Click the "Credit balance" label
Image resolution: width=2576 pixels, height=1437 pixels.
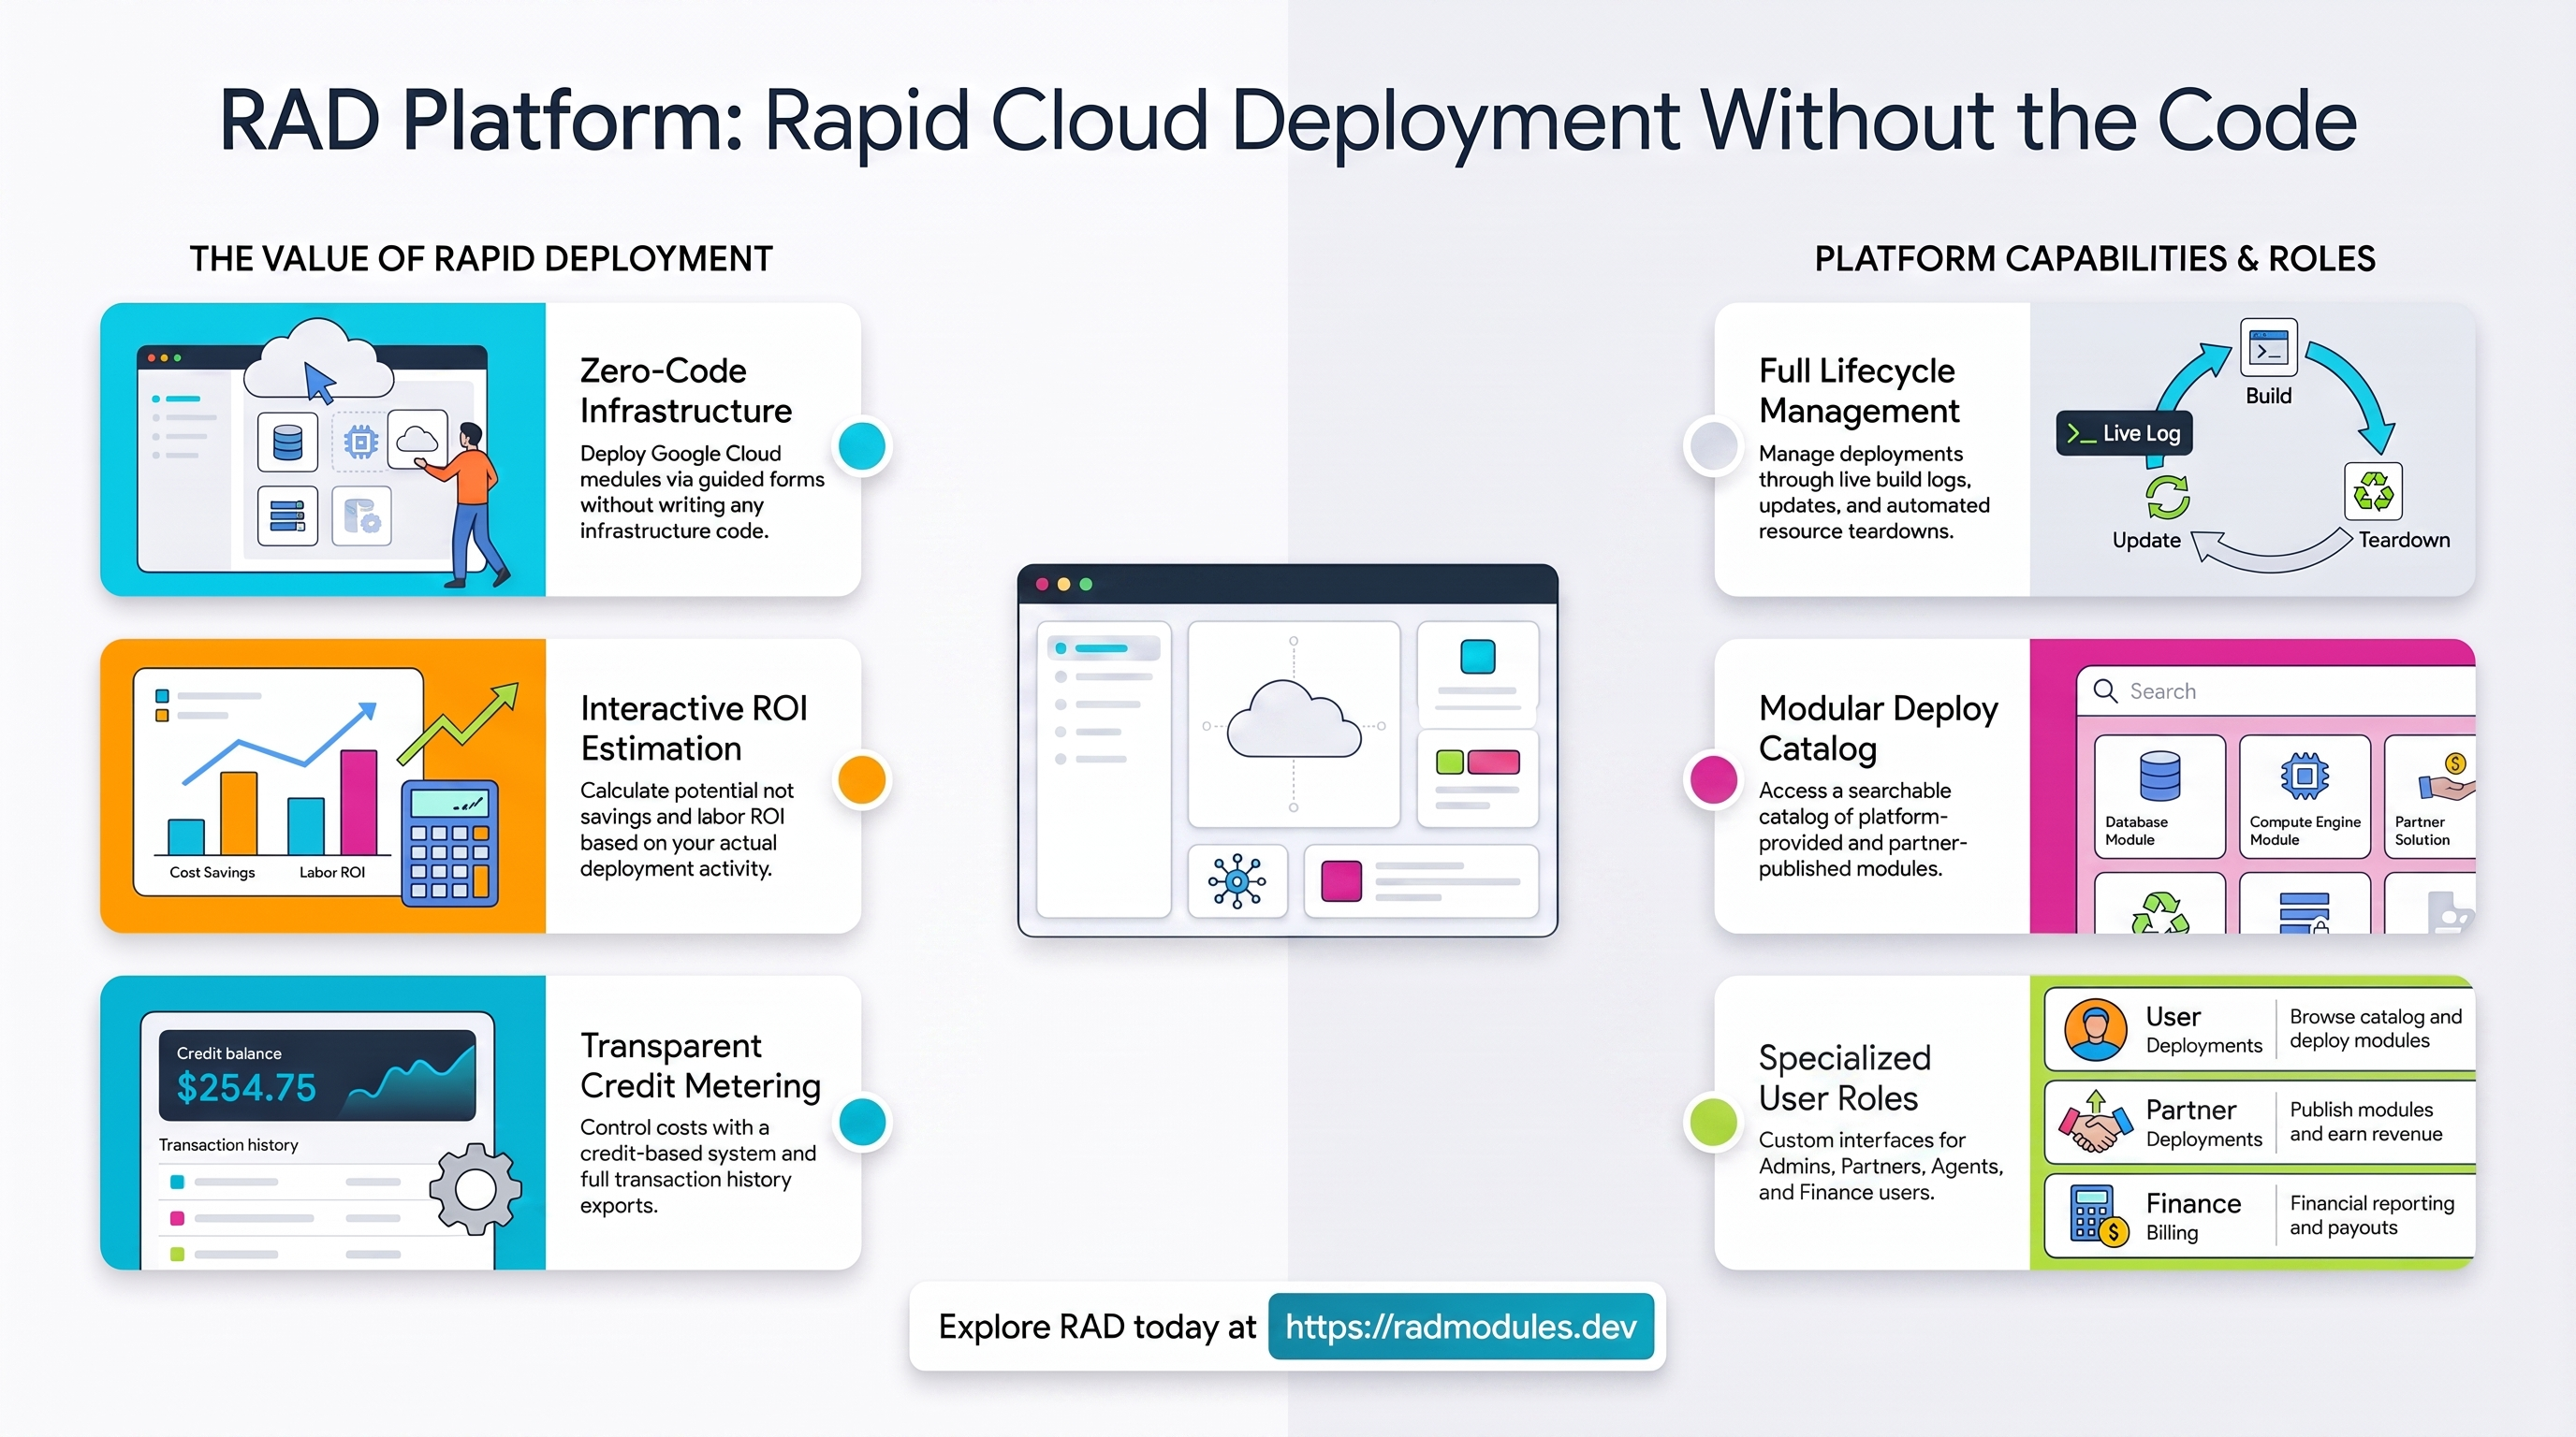point(229,1053)
